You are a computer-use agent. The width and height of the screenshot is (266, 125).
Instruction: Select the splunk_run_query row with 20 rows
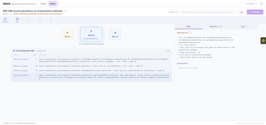[x=91, y=70]
